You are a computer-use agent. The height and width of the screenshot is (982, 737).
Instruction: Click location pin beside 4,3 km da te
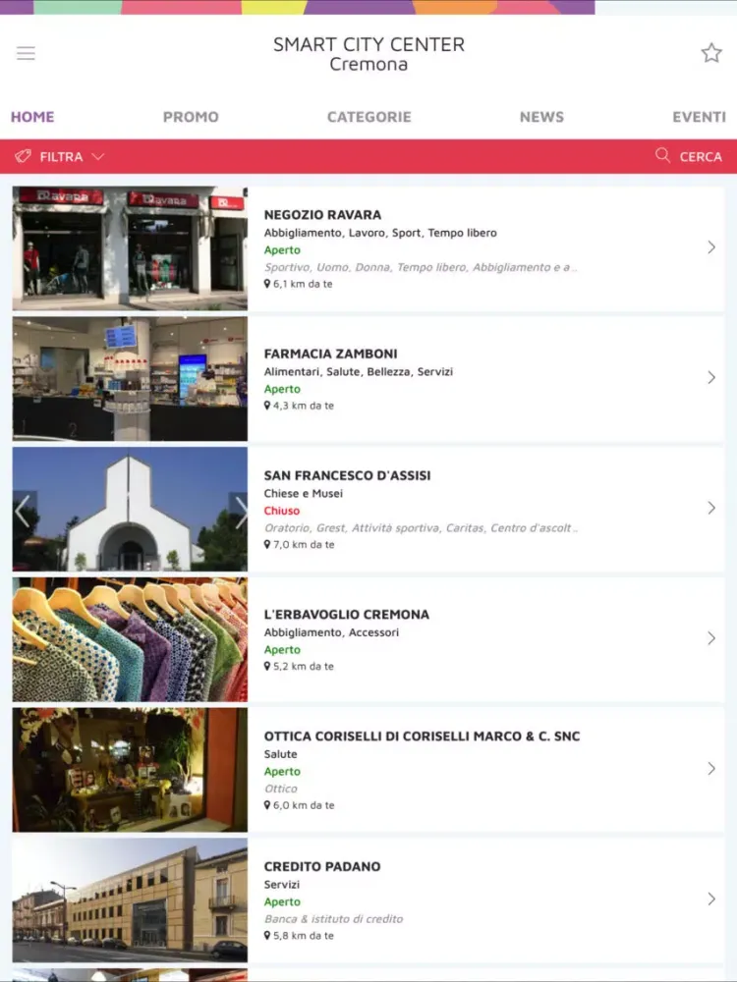coord(267,406)
